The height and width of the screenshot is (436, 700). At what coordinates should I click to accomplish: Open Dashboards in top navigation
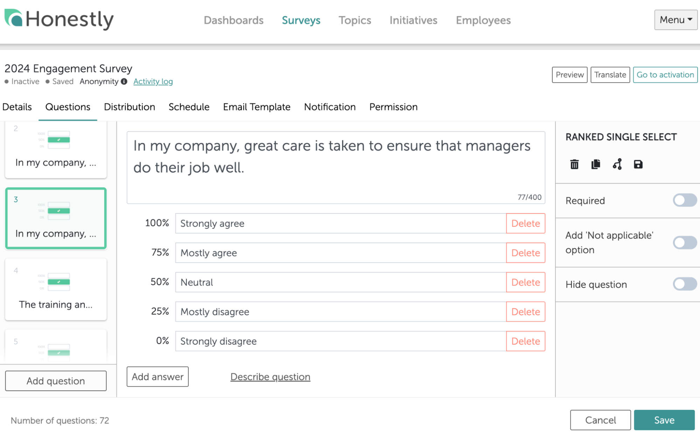[234, 20]
